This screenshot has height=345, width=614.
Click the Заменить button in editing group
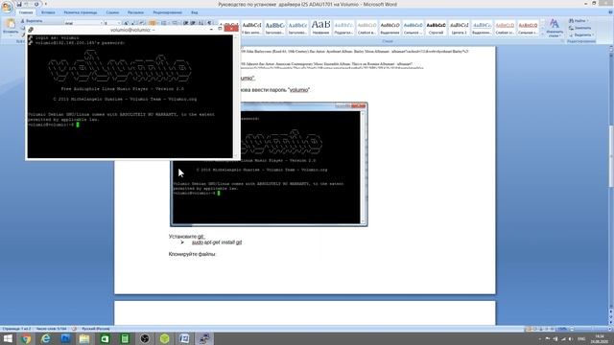(x=580, y=28)
